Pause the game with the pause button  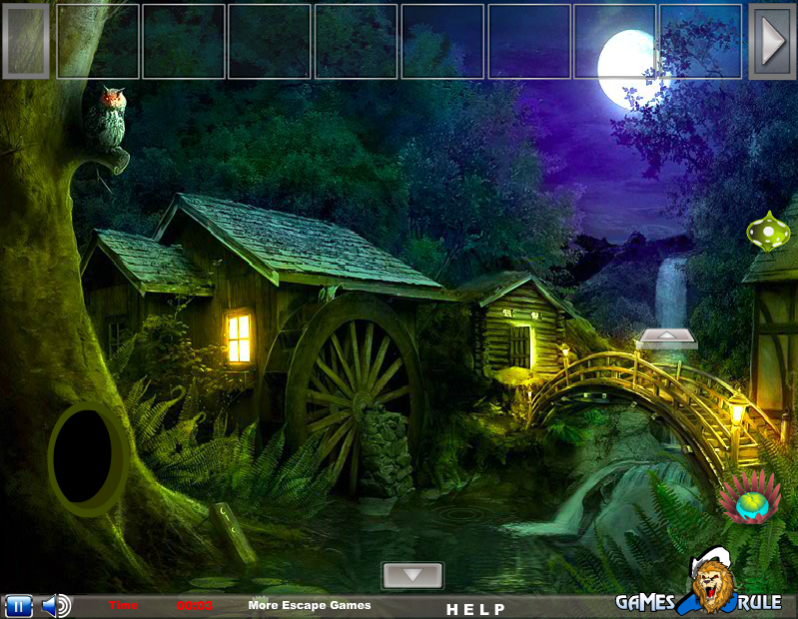point(19,606)
